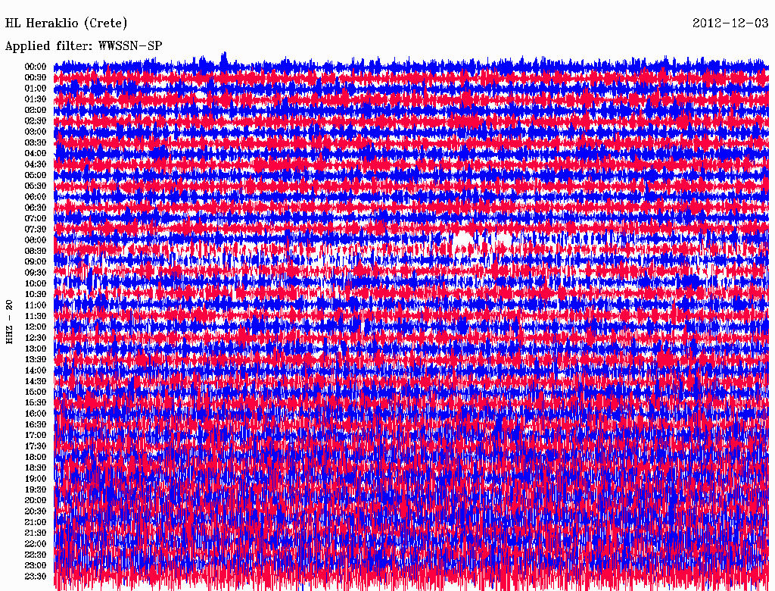
Task: Select the 02:30 time label
Action: [35, 120]
